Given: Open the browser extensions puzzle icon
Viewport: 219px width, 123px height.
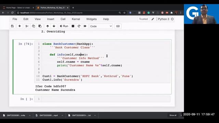Looking at the screenshot, I should click(x=171, y=13).
